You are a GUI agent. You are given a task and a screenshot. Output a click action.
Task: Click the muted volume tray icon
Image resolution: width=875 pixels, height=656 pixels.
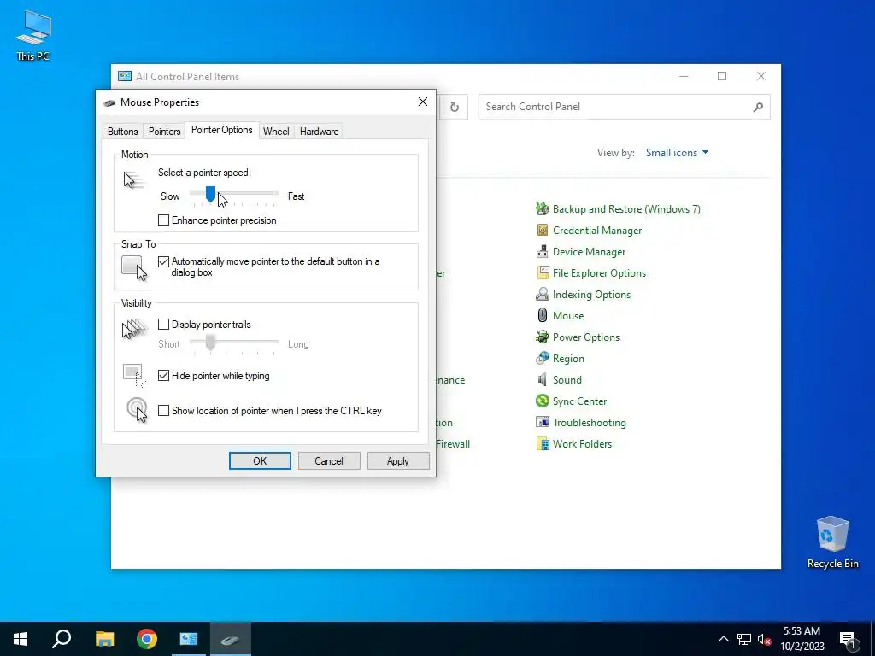[x=765, y=639]
